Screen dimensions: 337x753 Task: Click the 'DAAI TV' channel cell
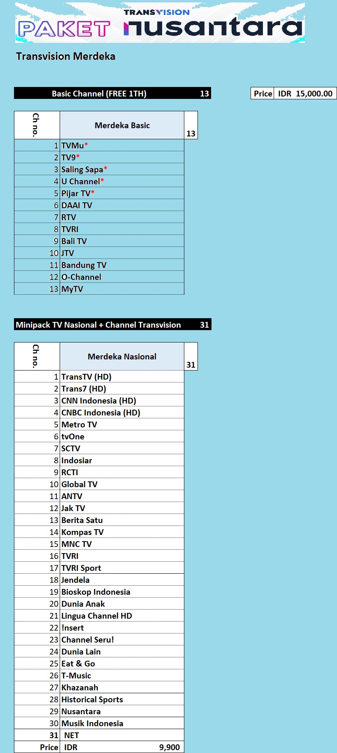coord(122,205)
